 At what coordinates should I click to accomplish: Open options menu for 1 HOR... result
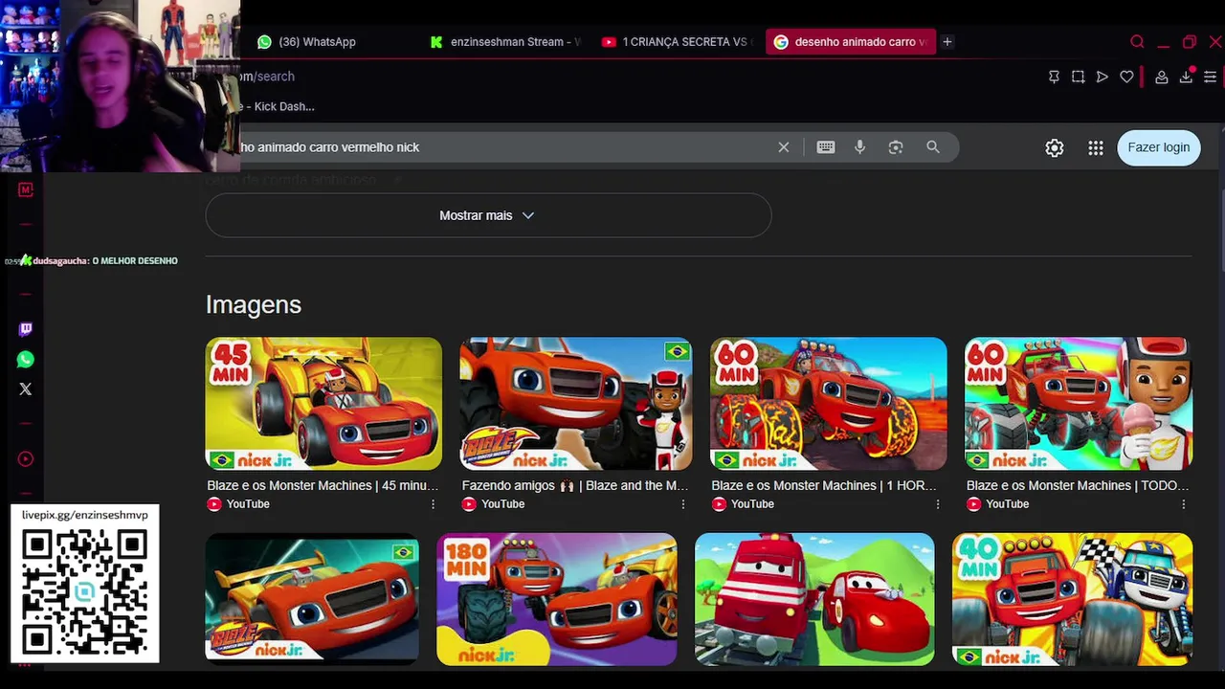click(x=938, y=504)
